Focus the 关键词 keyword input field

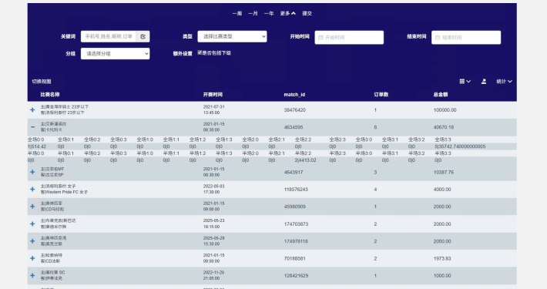[109, 36]
